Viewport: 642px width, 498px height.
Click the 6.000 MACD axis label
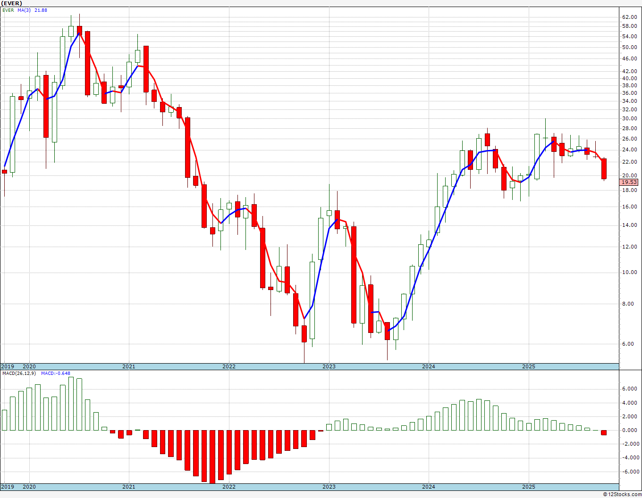630,389
